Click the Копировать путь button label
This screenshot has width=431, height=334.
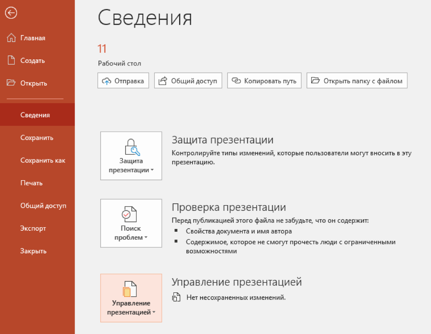click(270, 81)
